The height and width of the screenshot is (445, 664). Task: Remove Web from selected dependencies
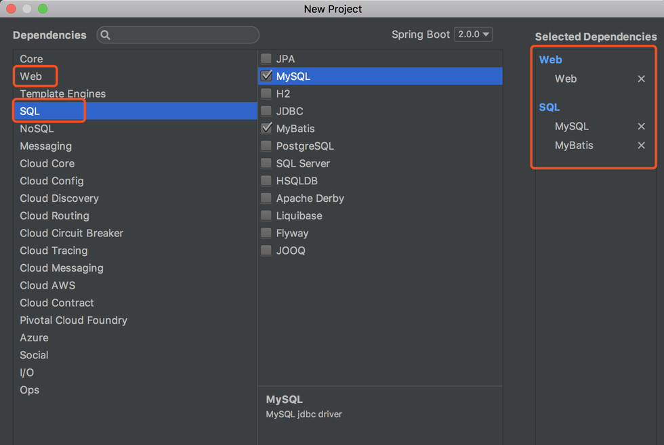pyautogui.click(x=641, y=79)
